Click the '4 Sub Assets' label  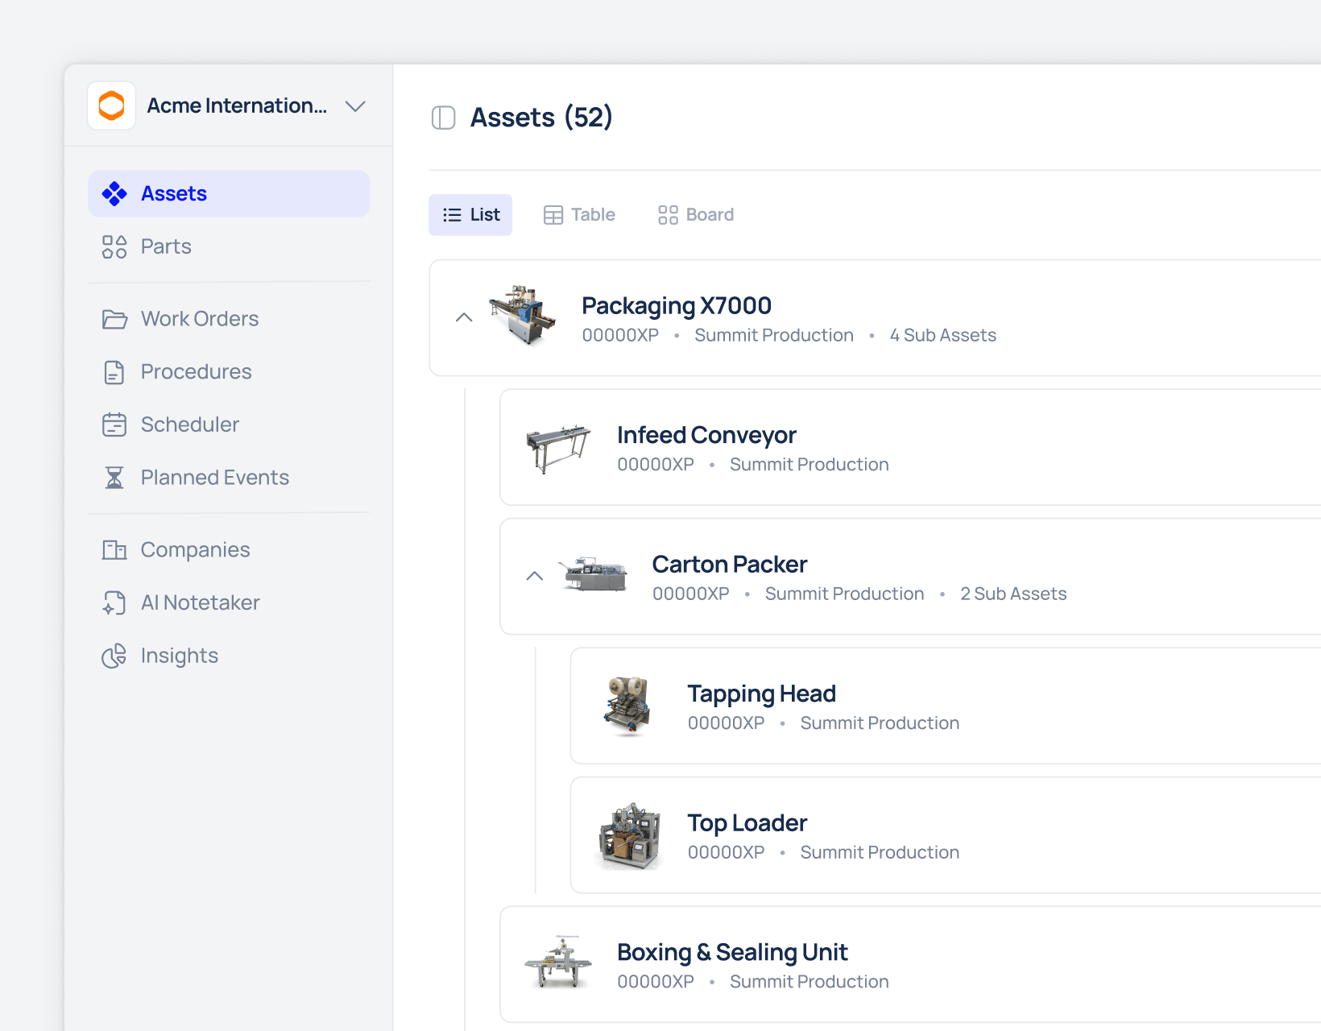(943, 335)
